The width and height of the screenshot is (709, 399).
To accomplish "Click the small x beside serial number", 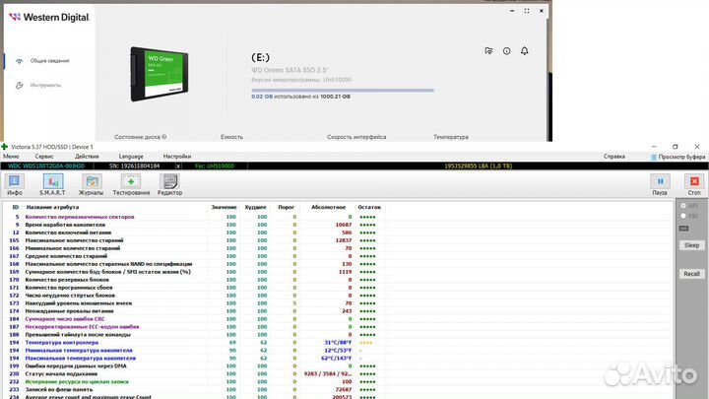I will click(x=178, y=166).
